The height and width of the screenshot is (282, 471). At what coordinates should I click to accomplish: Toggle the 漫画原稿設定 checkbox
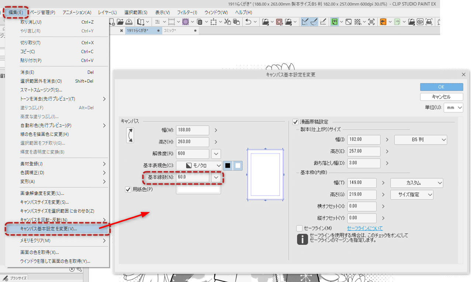295,121
